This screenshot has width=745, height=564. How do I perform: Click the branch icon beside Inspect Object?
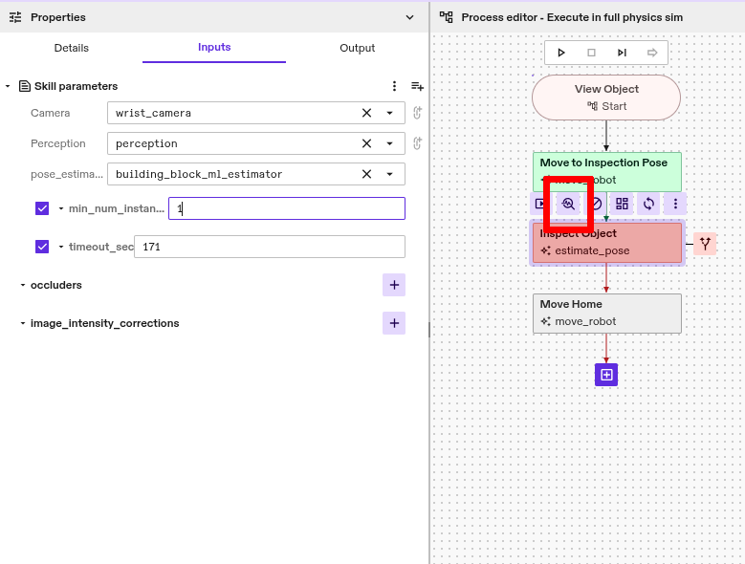coord(705,244)
